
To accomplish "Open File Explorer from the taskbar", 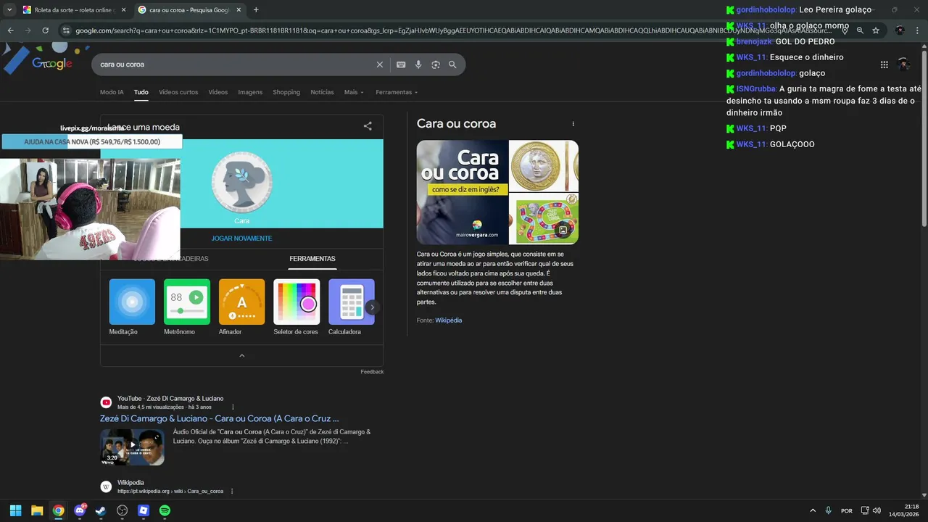I will [x=37, y=510].
